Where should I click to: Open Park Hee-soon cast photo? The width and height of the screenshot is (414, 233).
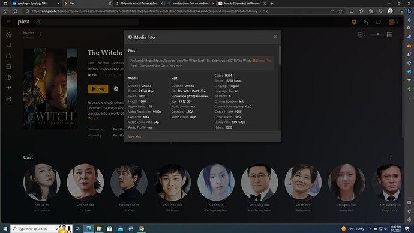[129, 182]
